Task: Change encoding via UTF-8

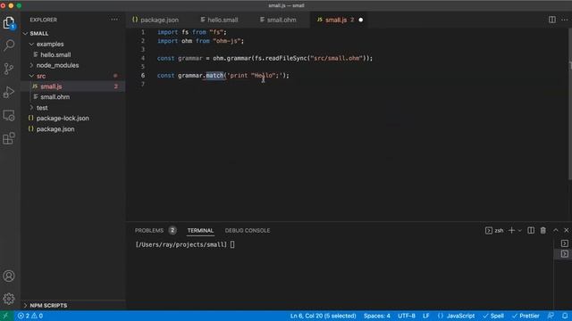Action: (x=407, y=316)
